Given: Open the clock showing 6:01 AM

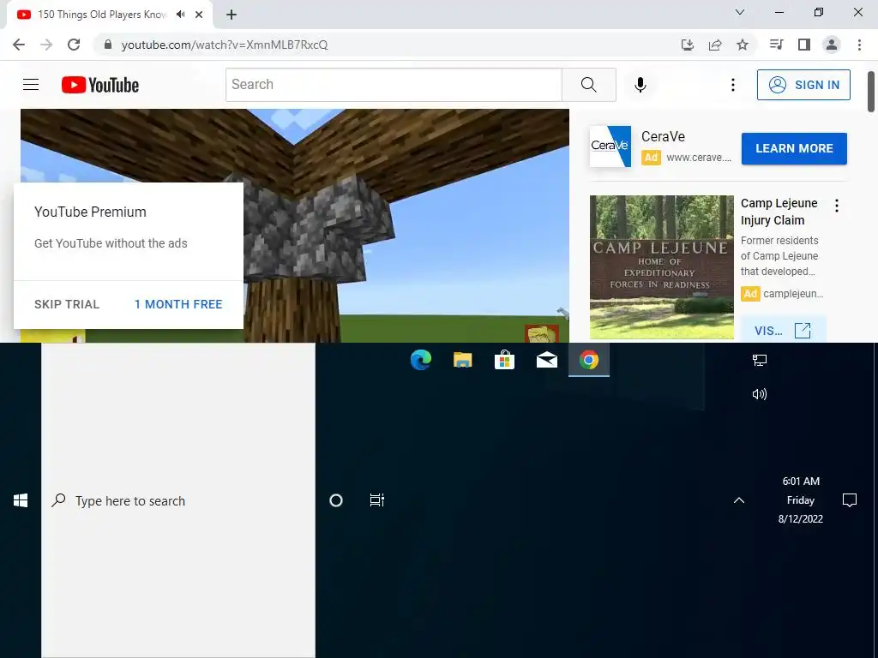Looking at the screenshot, I should tap(800, 500).
